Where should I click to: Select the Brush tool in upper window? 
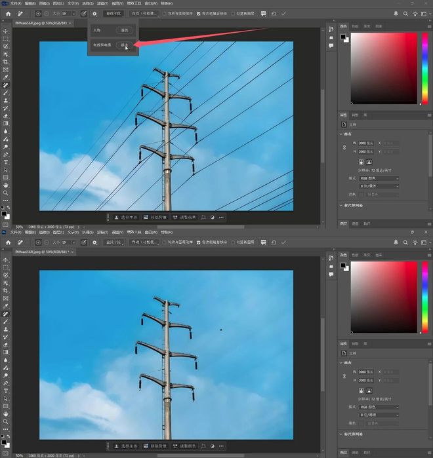coord(5,93)
